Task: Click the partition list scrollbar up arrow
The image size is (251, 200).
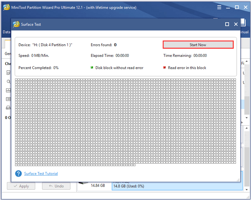Action: click(247, 61)
